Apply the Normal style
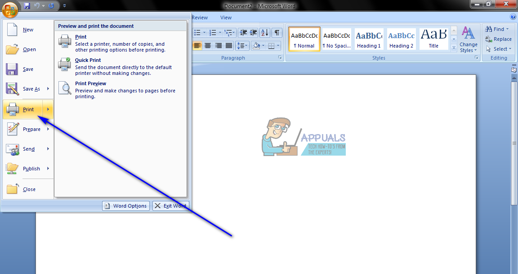This screenshot has height=274, width=518. [304, 39]
